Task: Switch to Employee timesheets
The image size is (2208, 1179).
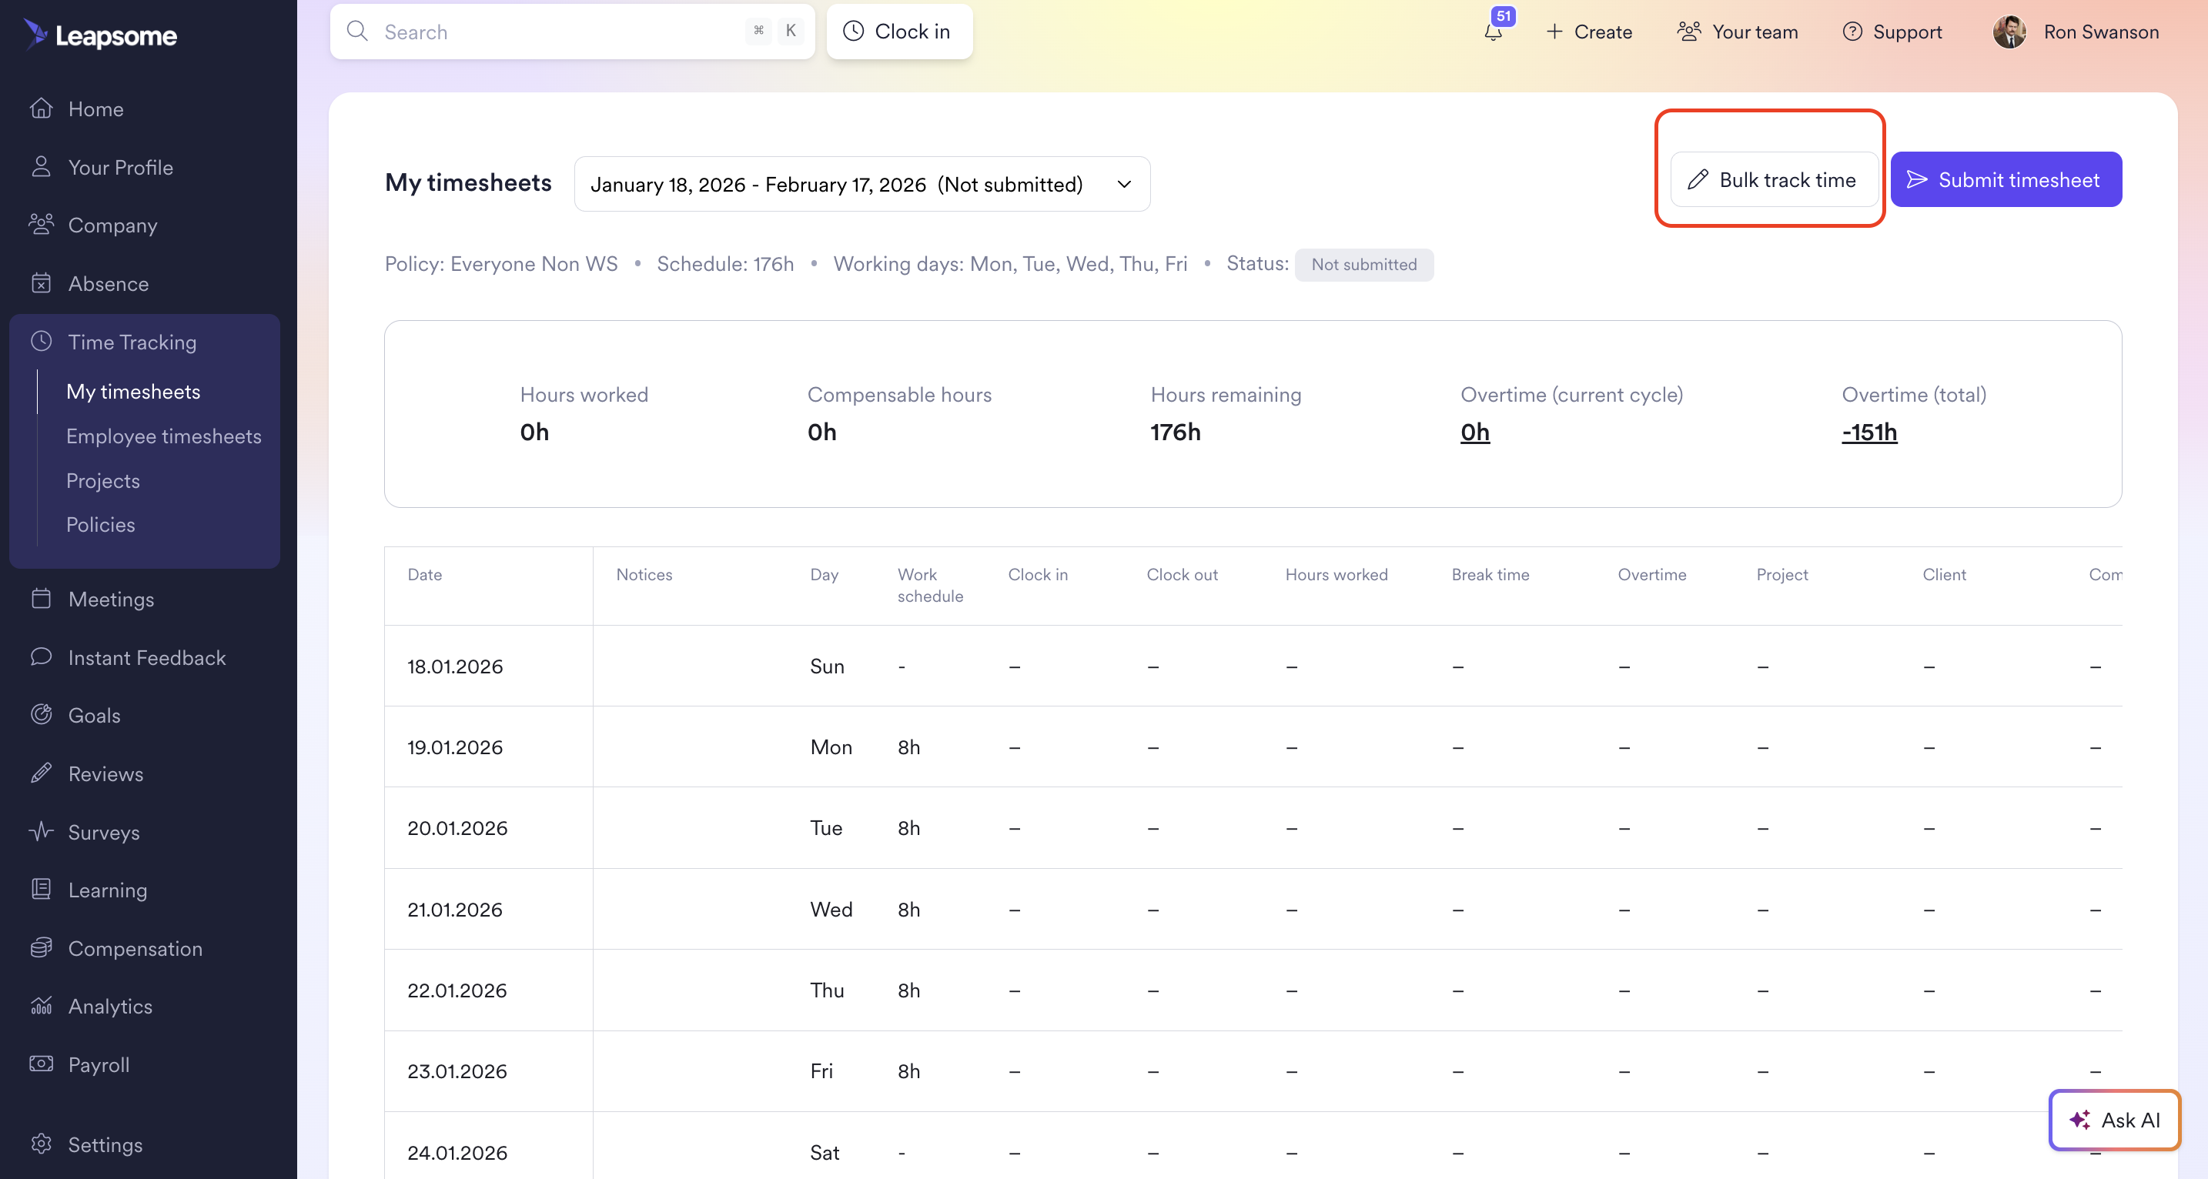Action: coord(163,436)
